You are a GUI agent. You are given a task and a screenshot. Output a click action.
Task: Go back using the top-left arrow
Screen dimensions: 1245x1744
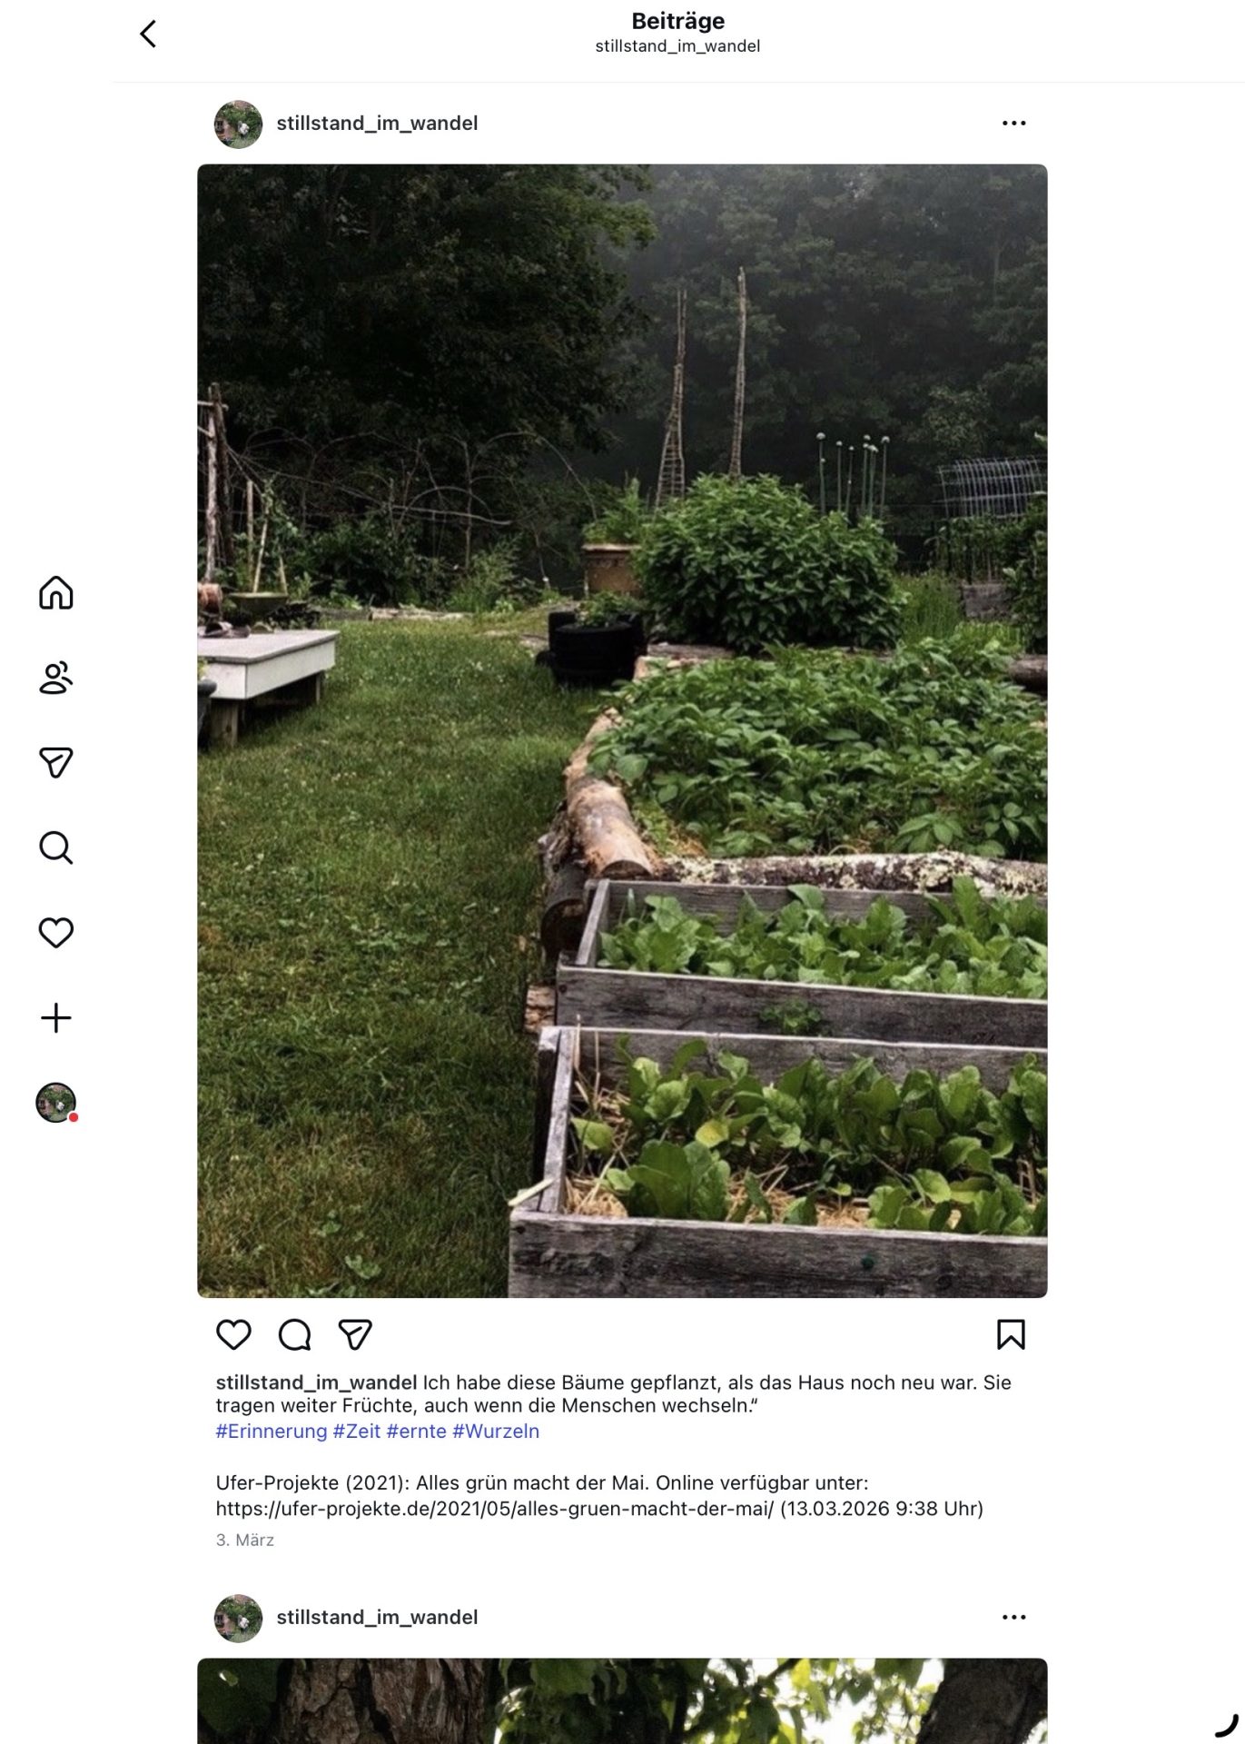point(148,34)
